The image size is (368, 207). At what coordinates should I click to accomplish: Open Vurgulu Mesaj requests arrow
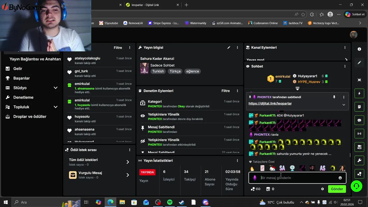128,175
